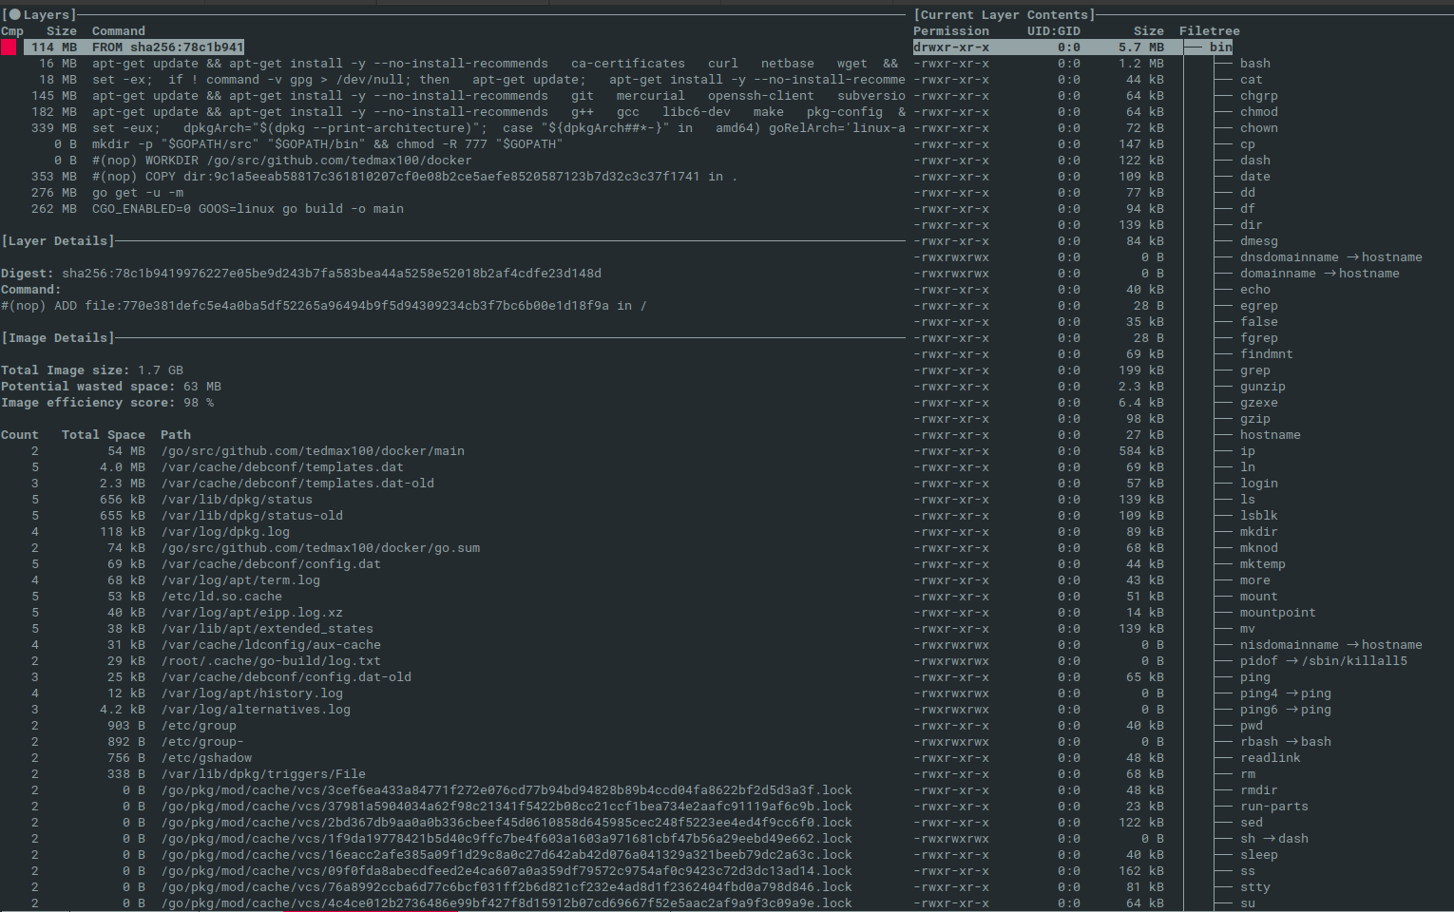Image resolution: width=1454 pixels, height=912 pixels.
Task: Click the /var/cache/debconf/templates.dat path row
Action: (281, 467)
